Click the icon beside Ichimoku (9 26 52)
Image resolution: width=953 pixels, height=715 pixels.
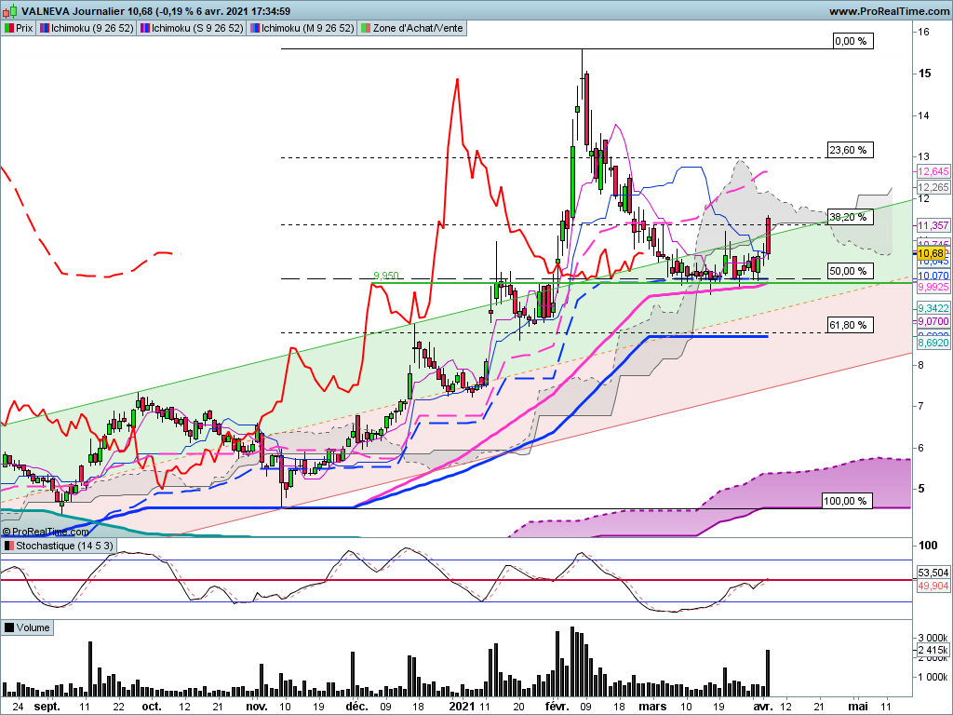(x=45, y=28)
